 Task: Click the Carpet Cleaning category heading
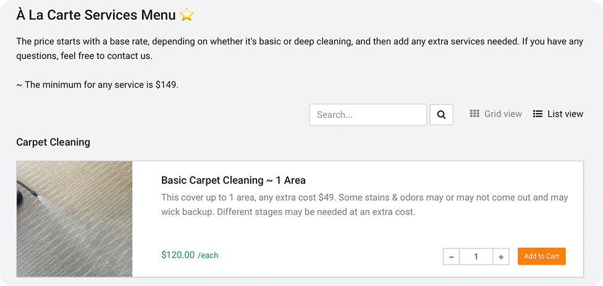pyautogui.click(x=53, y=142)
